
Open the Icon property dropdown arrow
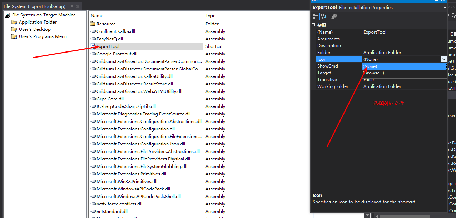[443, 59]
